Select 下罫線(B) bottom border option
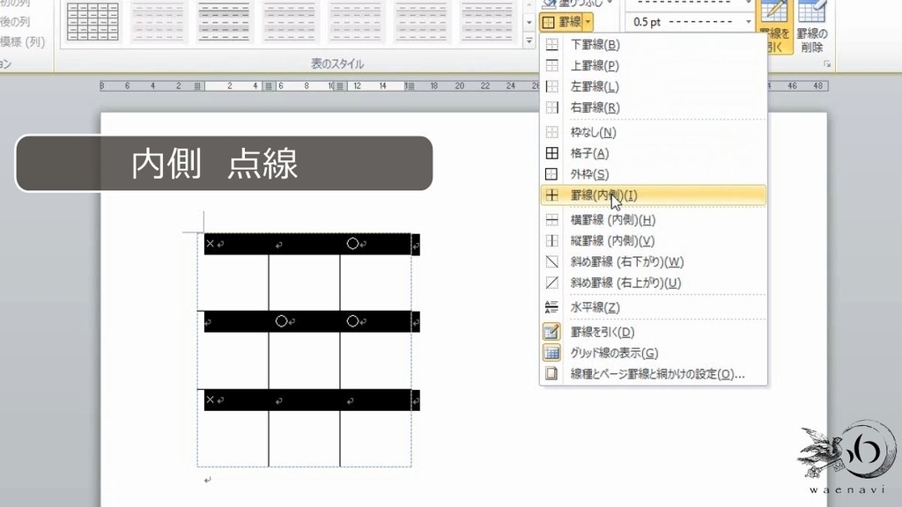The height and width of the screenshot is (507, 902). click(x=654, y=45)
